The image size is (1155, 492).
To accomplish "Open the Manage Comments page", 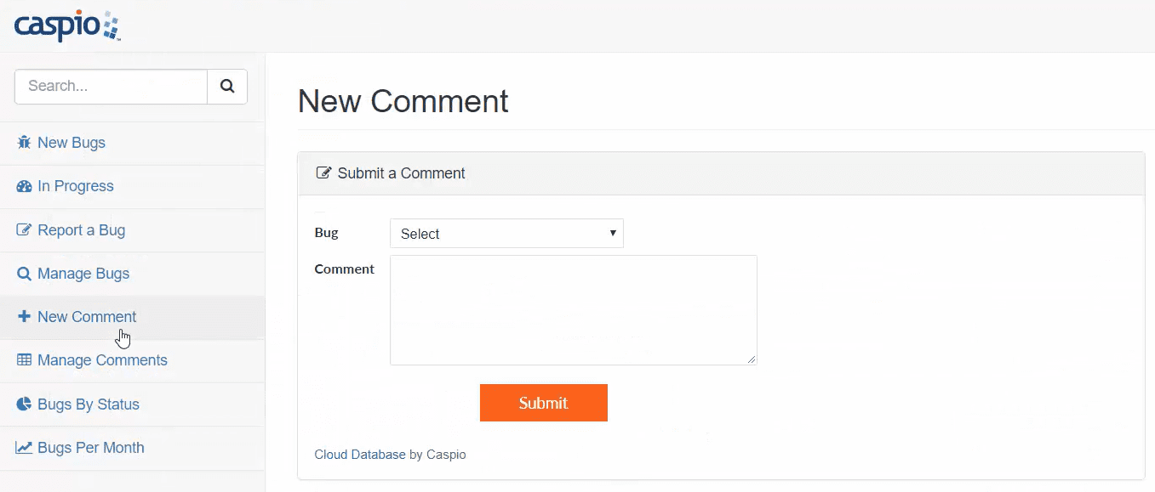I will click(x=102, y=360).
